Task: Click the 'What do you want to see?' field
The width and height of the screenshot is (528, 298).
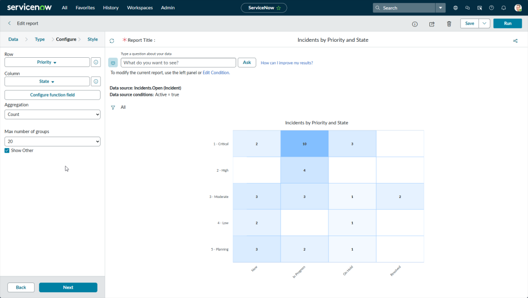Action: 178,62
